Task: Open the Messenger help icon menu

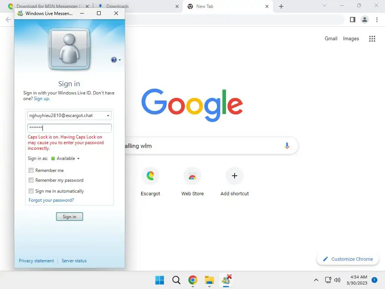Action: (x=114, y=60)
